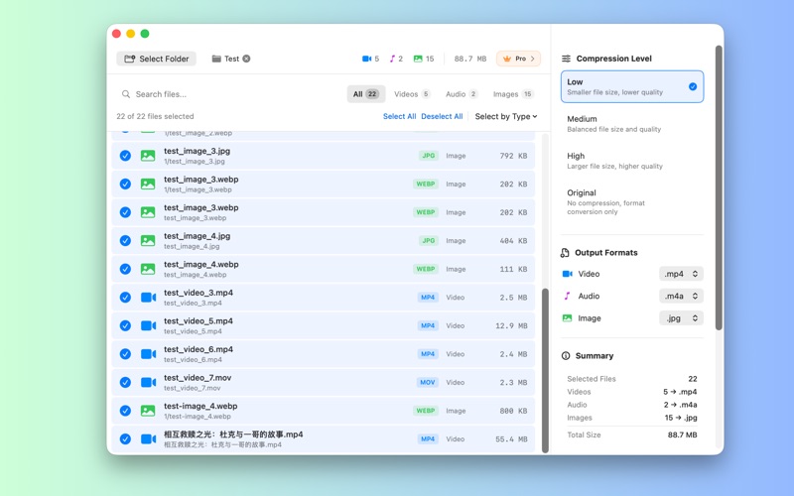Remove the Test folder using its x icon
794x496 pixels.
(246, 59)
